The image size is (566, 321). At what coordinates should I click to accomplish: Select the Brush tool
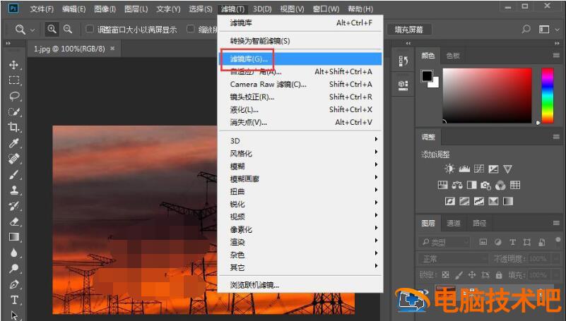14,174
